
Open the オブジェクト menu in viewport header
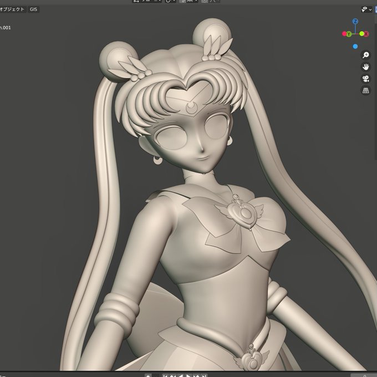coord(12,9)
